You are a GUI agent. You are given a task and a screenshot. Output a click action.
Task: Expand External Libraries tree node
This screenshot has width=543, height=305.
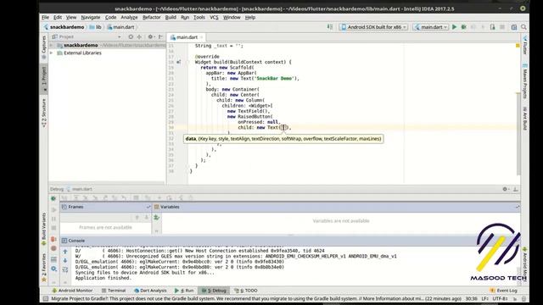click(52, 53)
